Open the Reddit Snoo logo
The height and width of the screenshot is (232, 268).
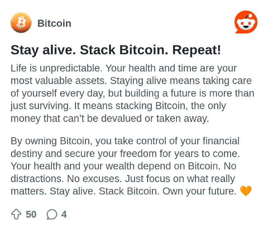[246, 22]
